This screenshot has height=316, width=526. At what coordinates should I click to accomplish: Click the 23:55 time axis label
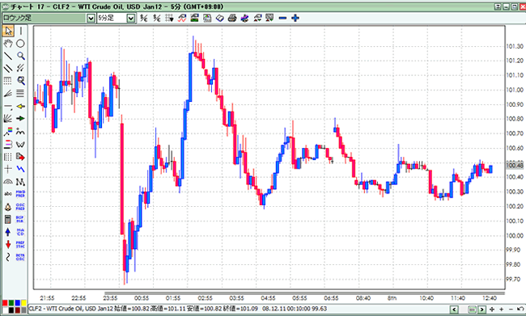click(110, 298)
